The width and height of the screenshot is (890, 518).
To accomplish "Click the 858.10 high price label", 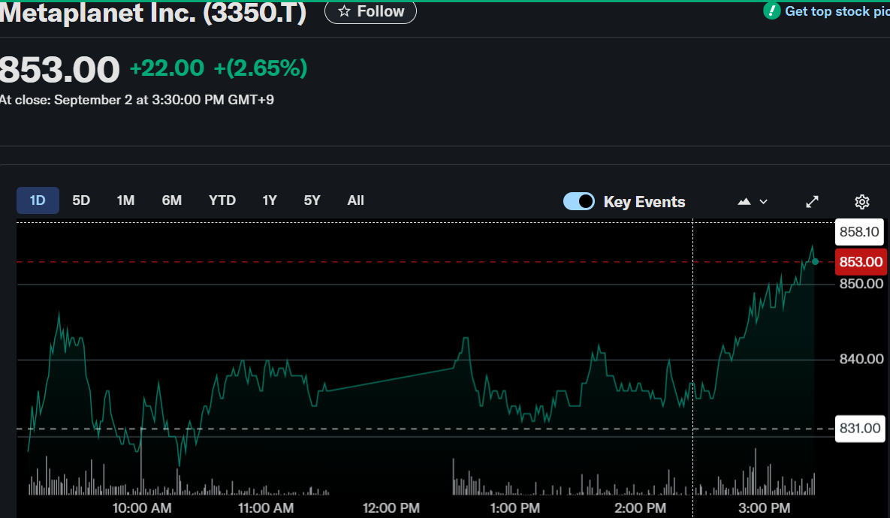I will pos(859,231).
